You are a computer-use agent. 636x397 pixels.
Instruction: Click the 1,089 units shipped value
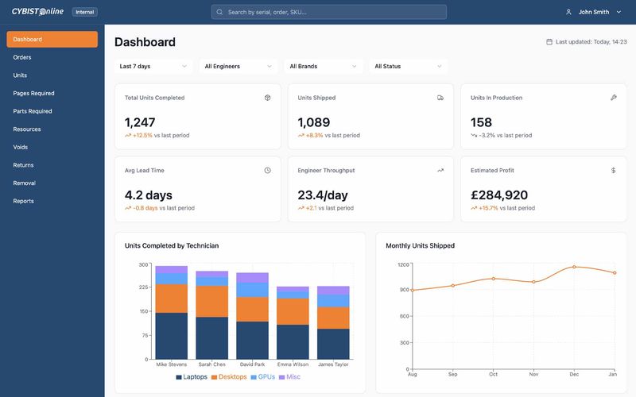click(x=313, y=122)
